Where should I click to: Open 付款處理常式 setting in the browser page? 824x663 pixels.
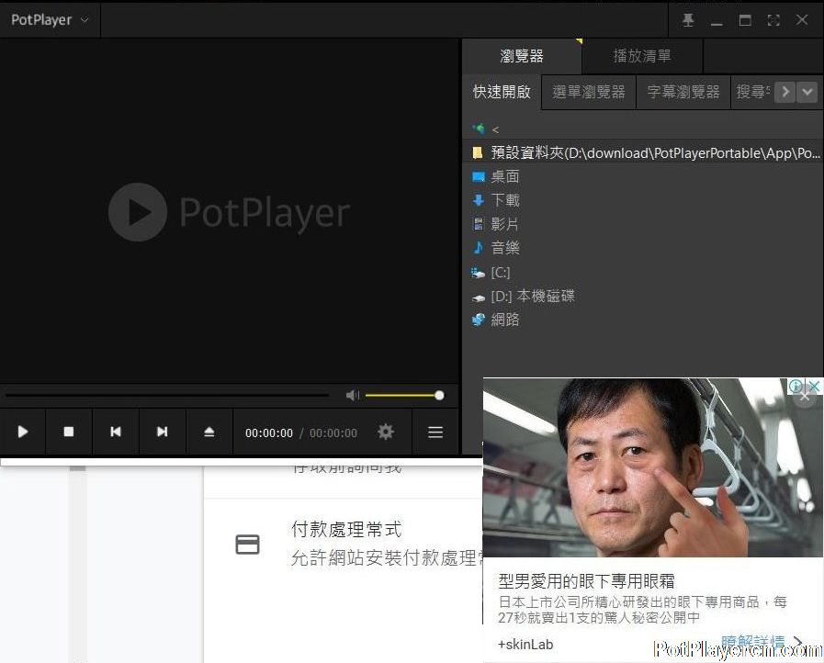coord(346,529)
